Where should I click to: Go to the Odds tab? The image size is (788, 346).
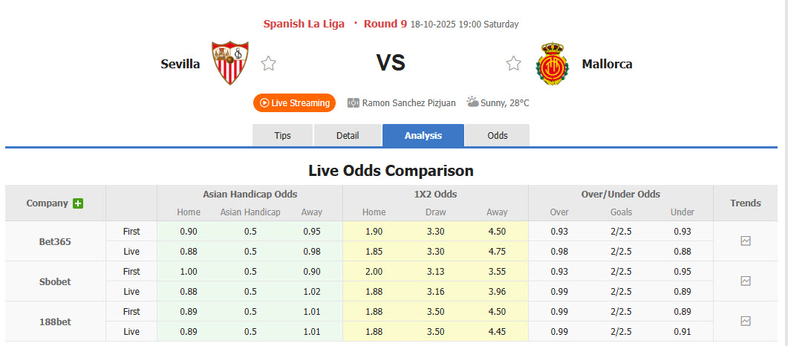[498, 136]
